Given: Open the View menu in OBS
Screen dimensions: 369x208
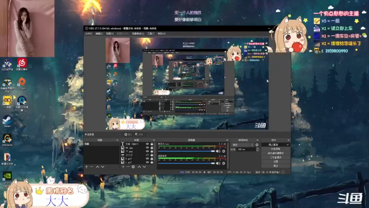Looking at the screenshot, I should point(110,34).
